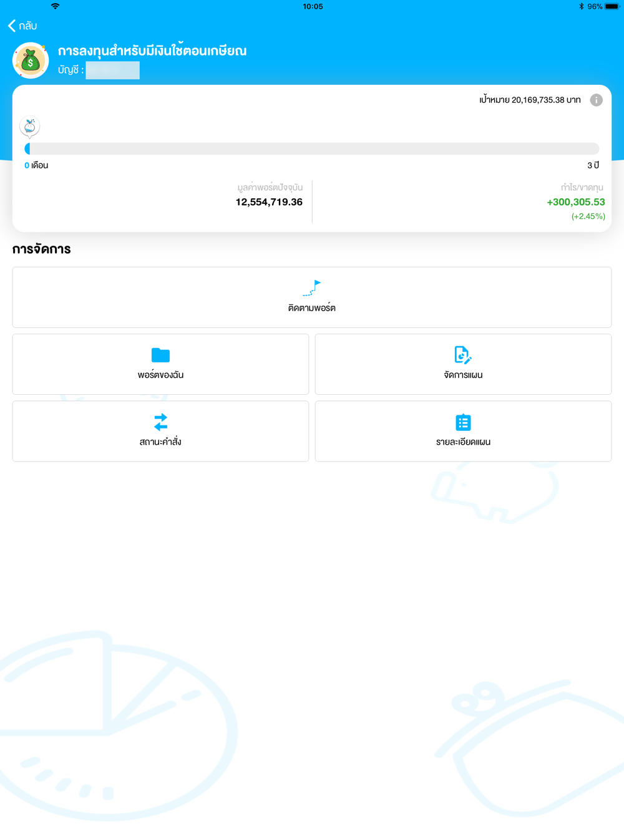Open พอร์ตของฉัน my portfolio
The height and width of the screenshot is (832, 624).
click(x=160, y=364)
